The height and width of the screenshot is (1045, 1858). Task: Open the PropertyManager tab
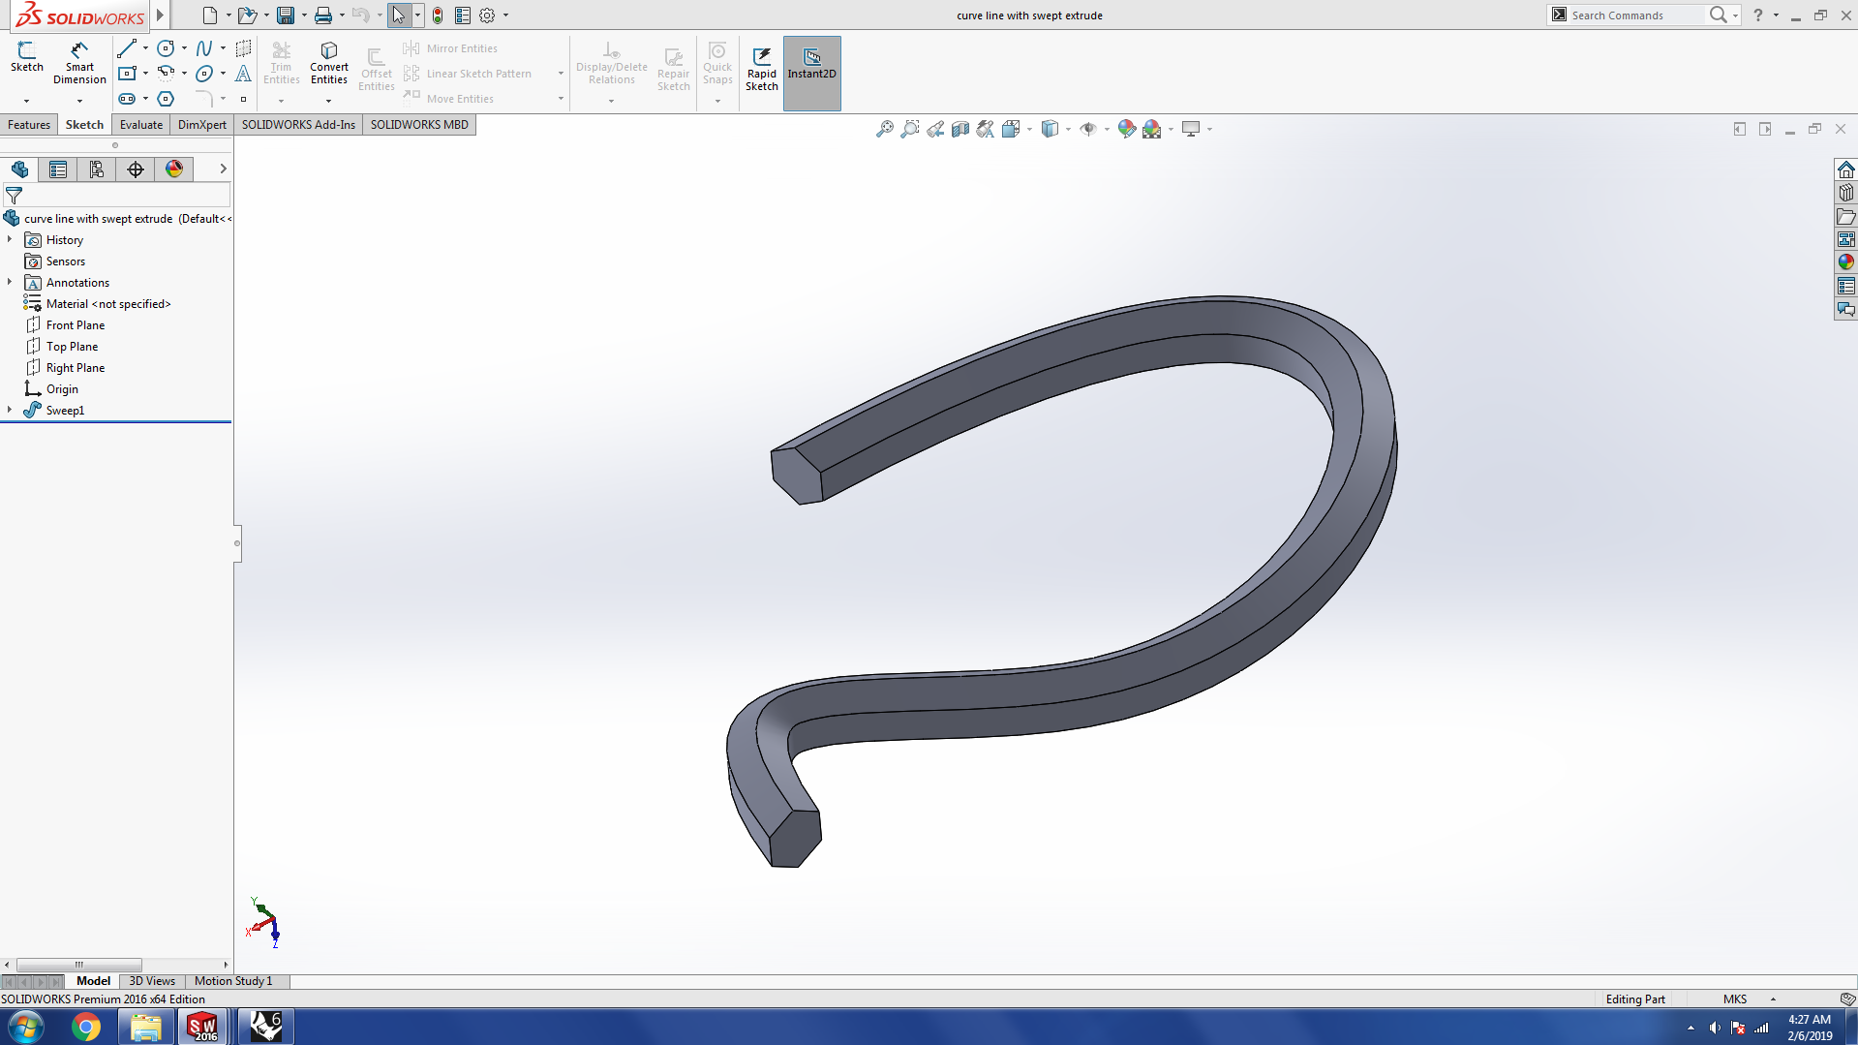coord(58,169)
